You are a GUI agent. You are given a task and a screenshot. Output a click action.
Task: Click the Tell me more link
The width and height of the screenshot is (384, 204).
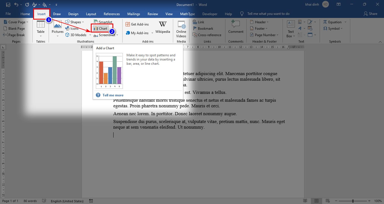113,95
